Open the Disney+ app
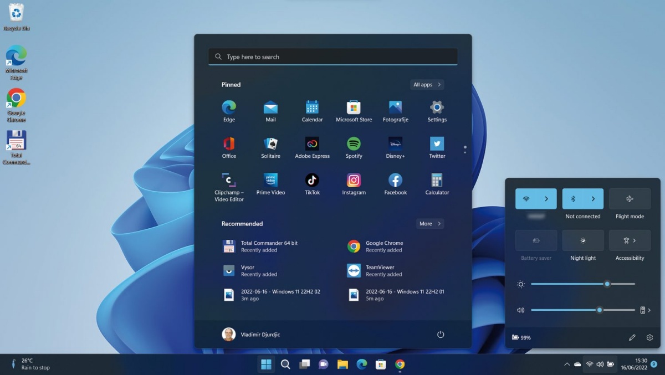Image resolution: width=665 pixels, height=375 pixels. 395,148
